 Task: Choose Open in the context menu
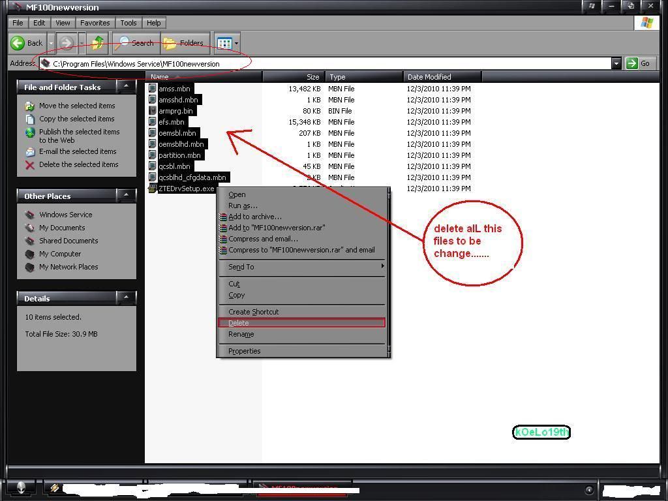tap(302, 194)
